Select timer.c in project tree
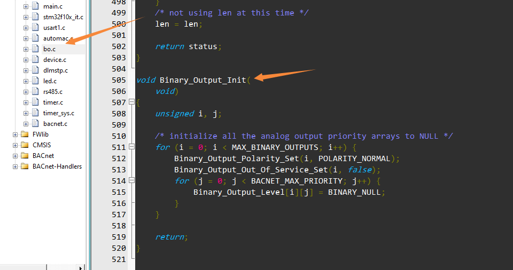513x270 pixels. [53, 102]
